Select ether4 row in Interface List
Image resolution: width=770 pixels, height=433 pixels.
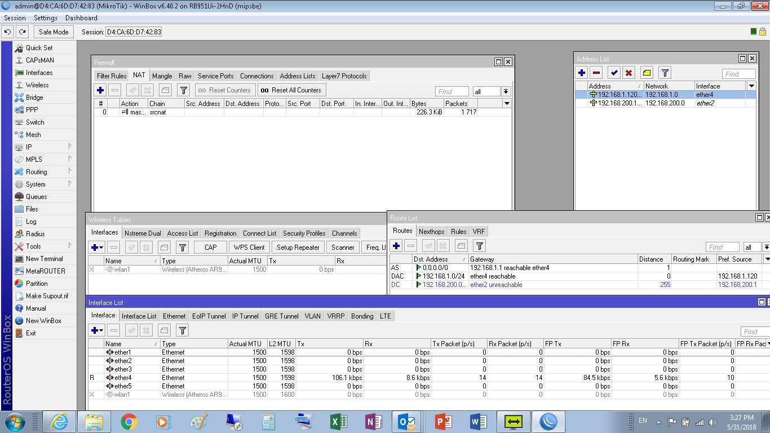point(428,378)
